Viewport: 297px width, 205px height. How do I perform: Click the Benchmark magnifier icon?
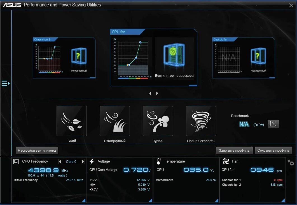[x=273, y=124]
